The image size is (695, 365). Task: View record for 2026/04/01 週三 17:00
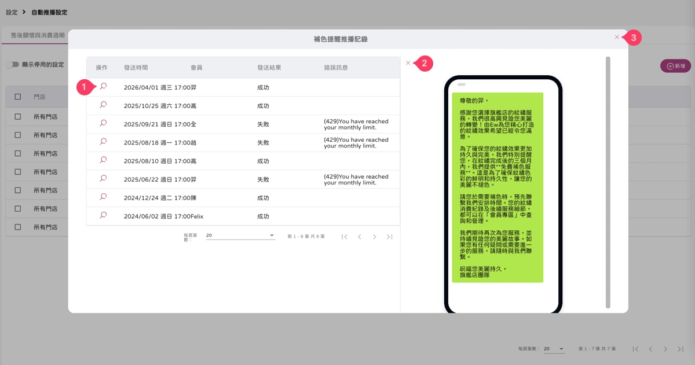[x=103, y=86]
